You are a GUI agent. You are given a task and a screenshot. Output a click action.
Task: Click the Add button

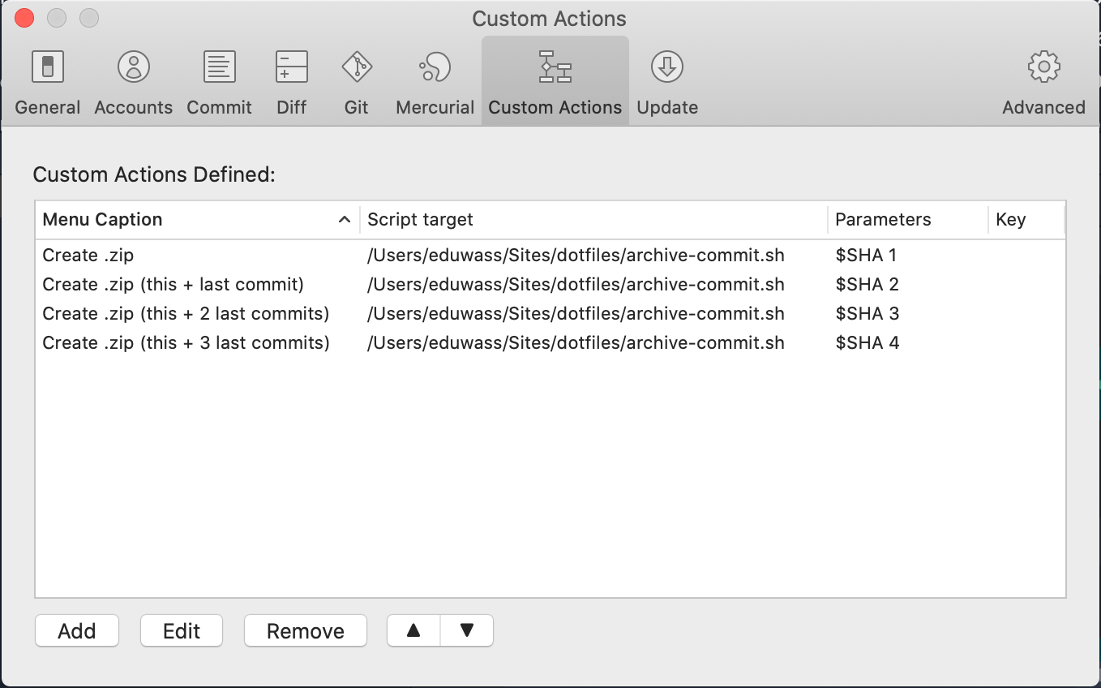click(x=77, y=630)
